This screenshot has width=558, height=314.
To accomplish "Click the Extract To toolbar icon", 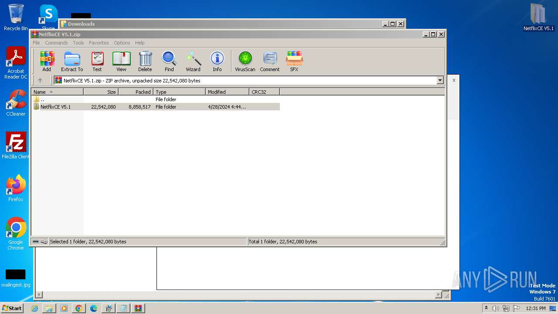I will click(72, 61).
